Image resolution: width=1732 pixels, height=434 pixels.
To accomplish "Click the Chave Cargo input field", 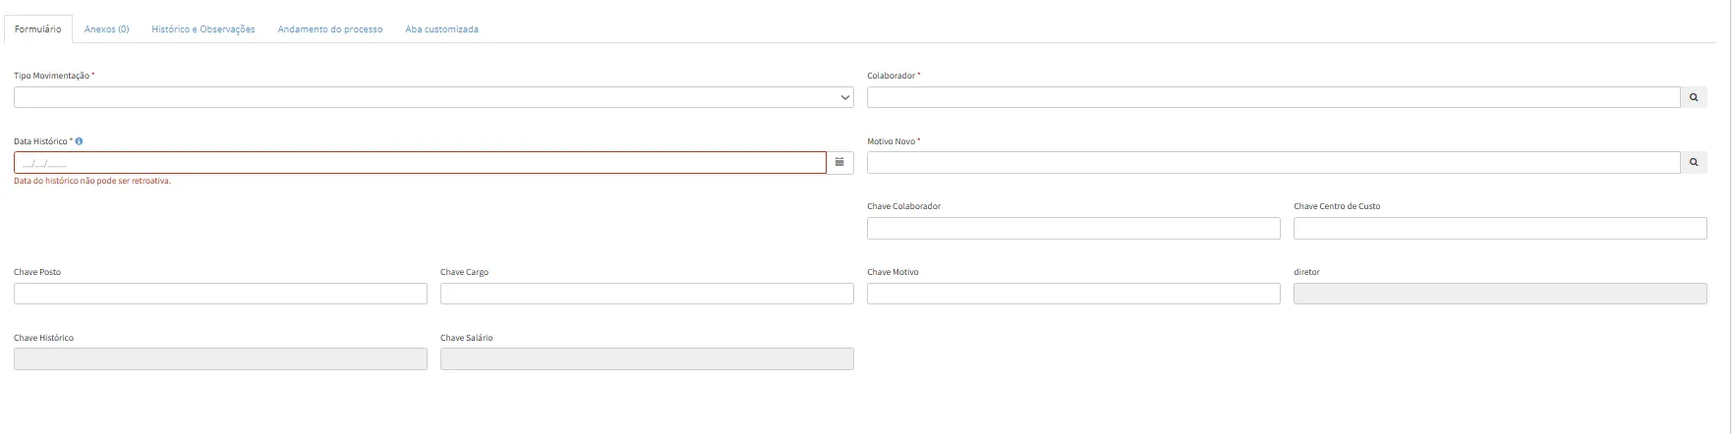I will click(x=647, y=294).
